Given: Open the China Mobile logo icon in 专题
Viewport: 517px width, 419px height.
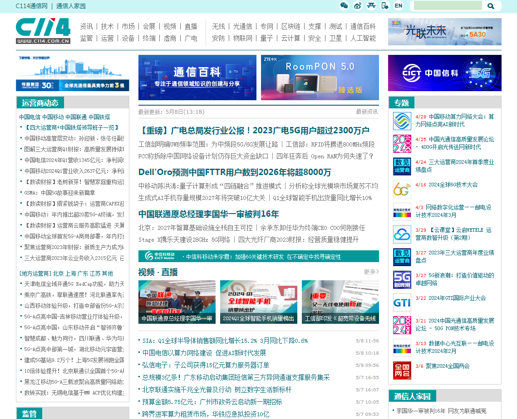Looking at the screenshot, I should point(402,121).
